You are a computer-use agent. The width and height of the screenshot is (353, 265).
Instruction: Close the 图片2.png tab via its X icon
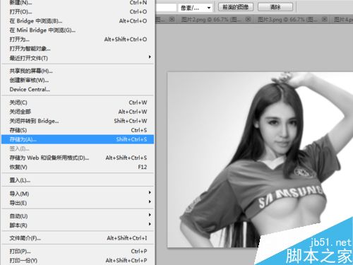coord(248,19)
